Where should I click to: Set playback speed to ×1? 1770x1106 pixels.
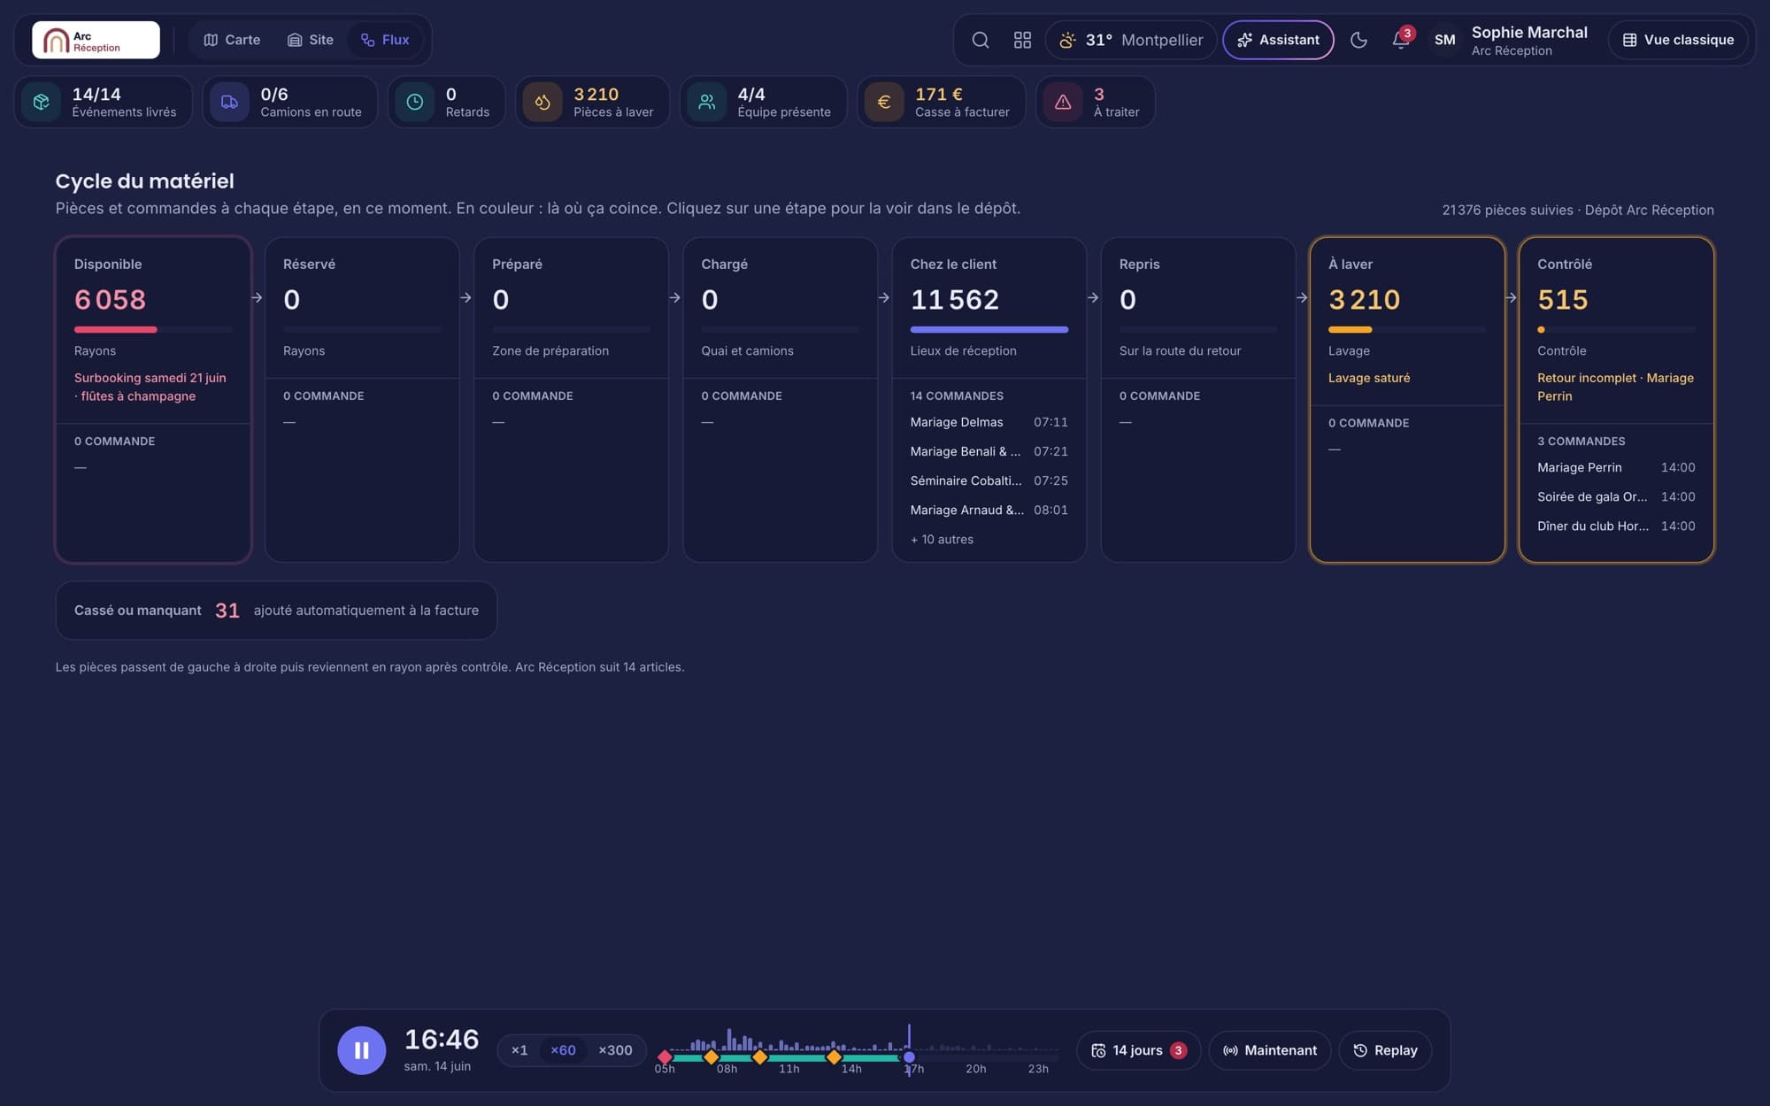[x=519, y=1050]
